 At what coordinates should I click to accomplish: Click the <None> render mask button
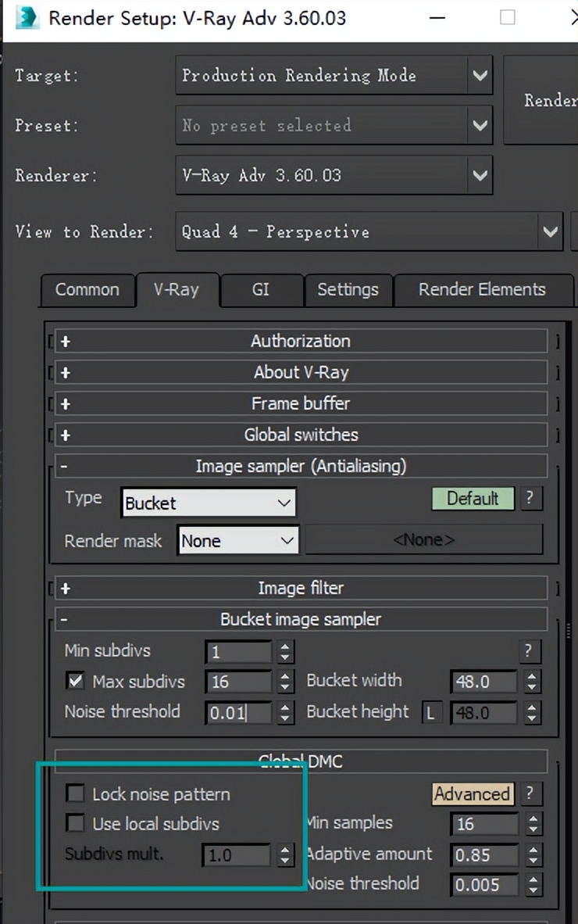(424, 540)
